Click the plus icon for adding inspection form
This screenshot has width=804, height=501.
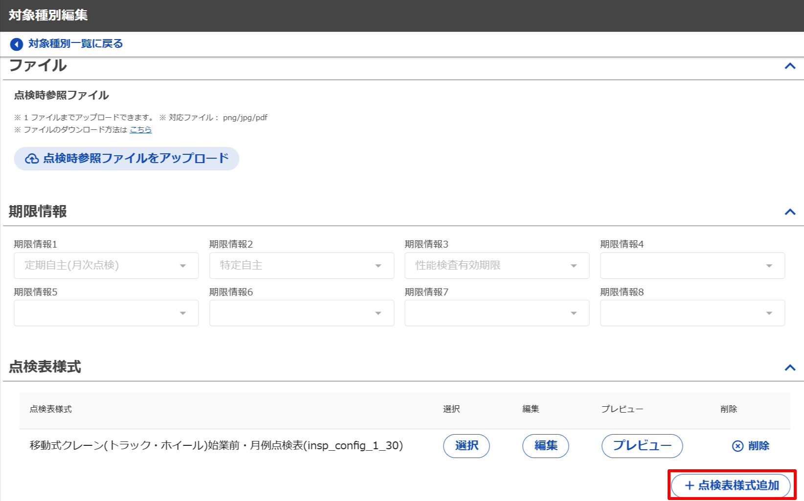[x=690, y=485]
